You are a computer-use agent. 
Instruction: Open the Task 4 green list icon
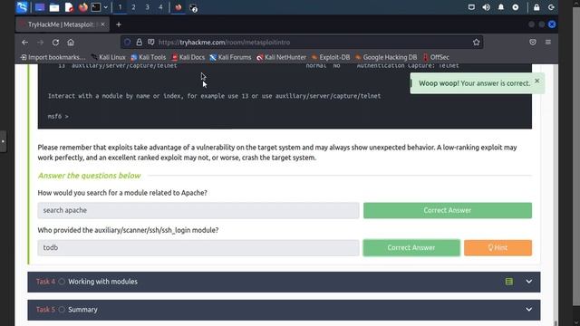coord(509,282)
